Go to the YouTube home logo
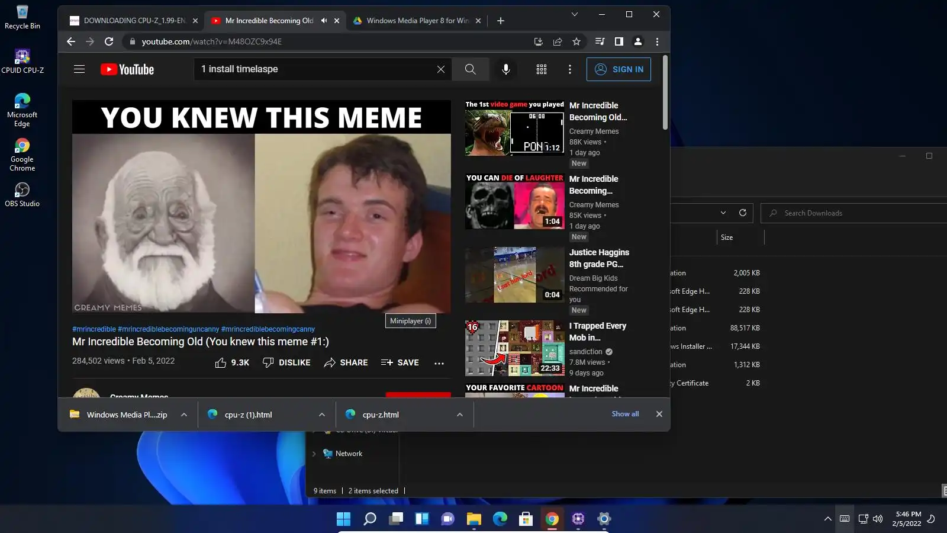Image resolution: width=947 pixels, height=533 pixels. click(x=127, y=69)
